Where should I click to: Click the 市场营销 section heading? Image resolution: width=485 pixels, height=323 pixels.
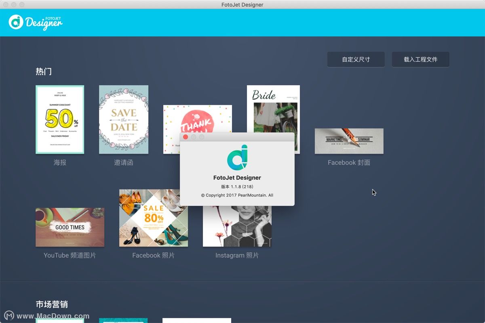[x=52, y=304]
